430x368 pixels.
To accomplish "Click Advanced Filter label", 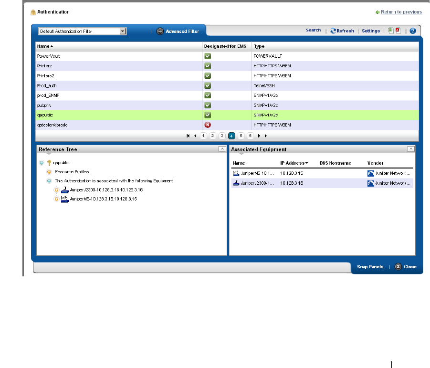I will (182, 32).
